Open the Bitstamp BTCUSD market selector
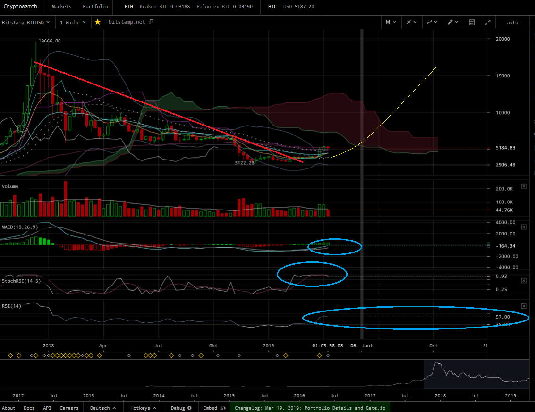 (x=25, y=22)
